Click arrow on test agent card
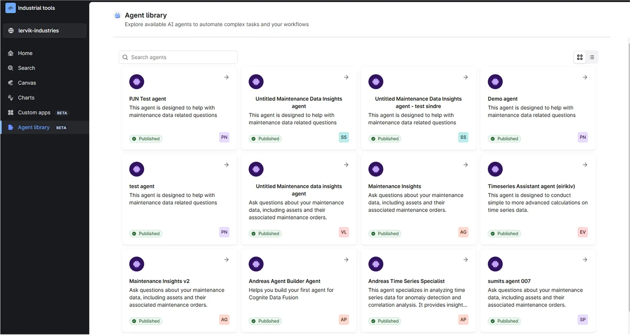 (226, 165)
